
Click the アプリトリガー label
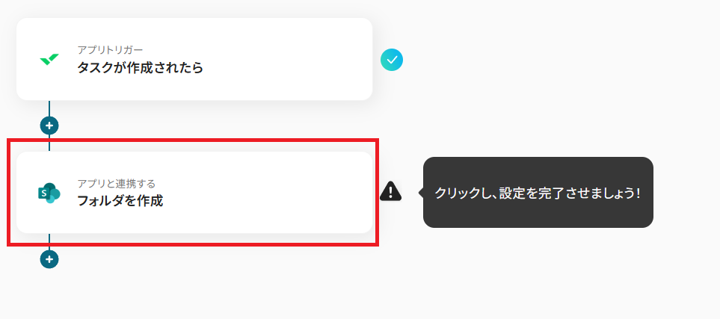pos(111,50)
